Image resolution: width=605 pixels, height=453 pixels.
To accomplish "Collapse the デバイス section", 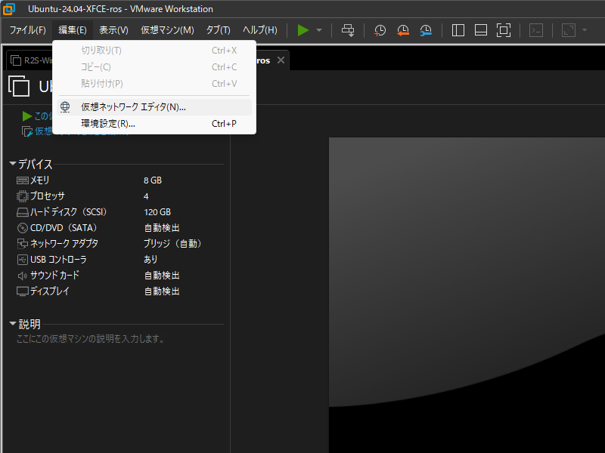I will click(13, 164).
